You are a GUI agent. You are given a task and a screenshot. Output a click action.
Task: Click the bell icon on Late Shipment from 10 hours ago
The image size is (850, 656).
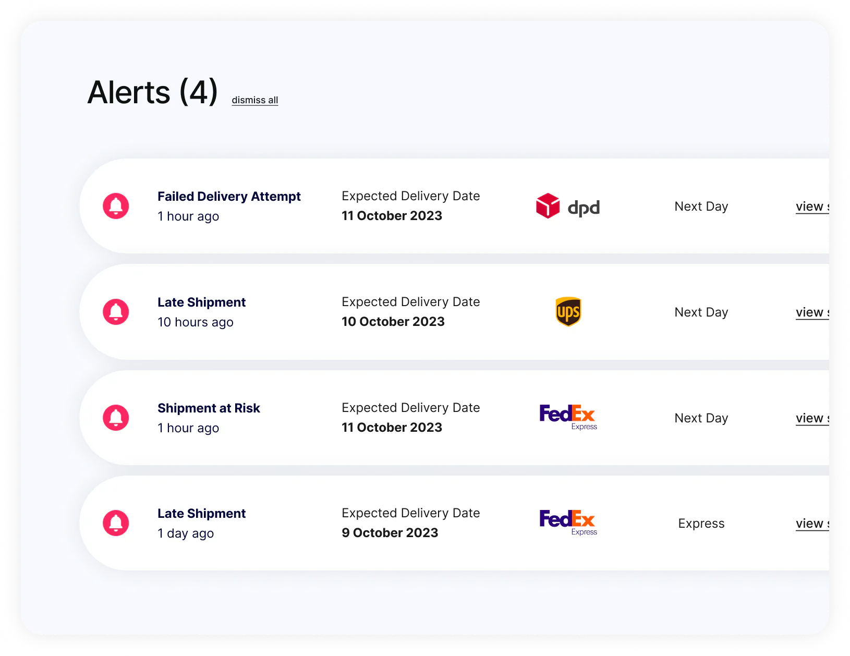[116, 312]
